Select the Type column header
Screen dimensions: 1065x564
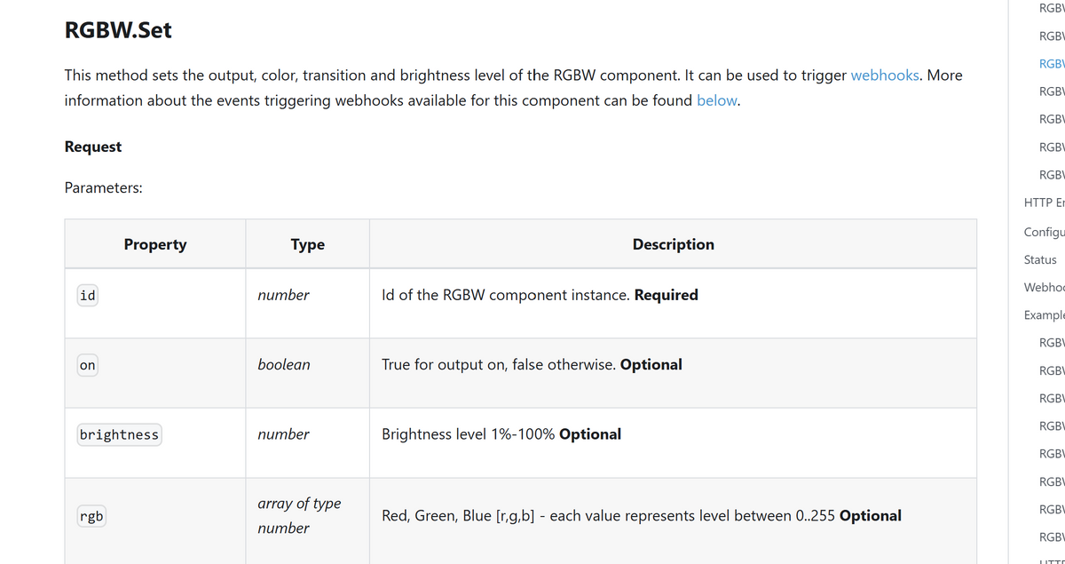coord(308,244)
